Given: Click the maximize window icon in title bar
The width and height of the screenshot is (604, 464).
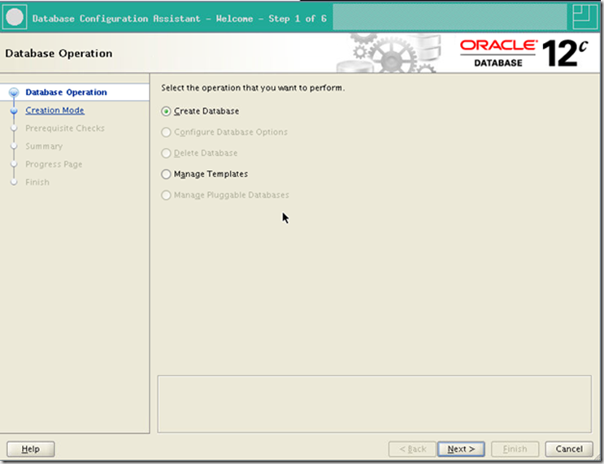Looking at the screenshot, I should click(x=584, y=16).
